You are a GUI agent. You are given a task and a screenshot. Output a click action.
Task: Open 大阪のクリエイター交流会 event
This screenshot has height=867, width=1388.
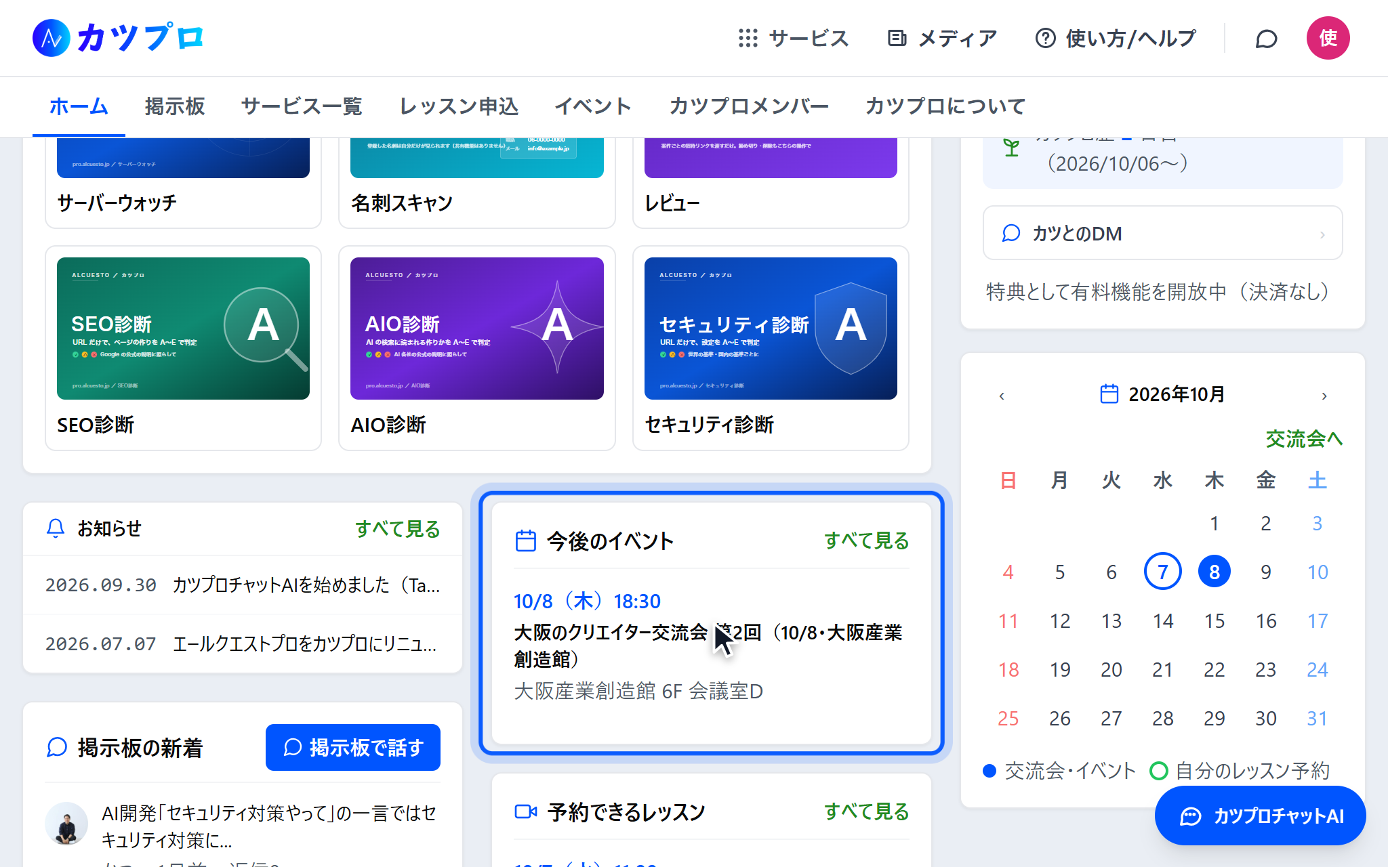click(711, 646)
